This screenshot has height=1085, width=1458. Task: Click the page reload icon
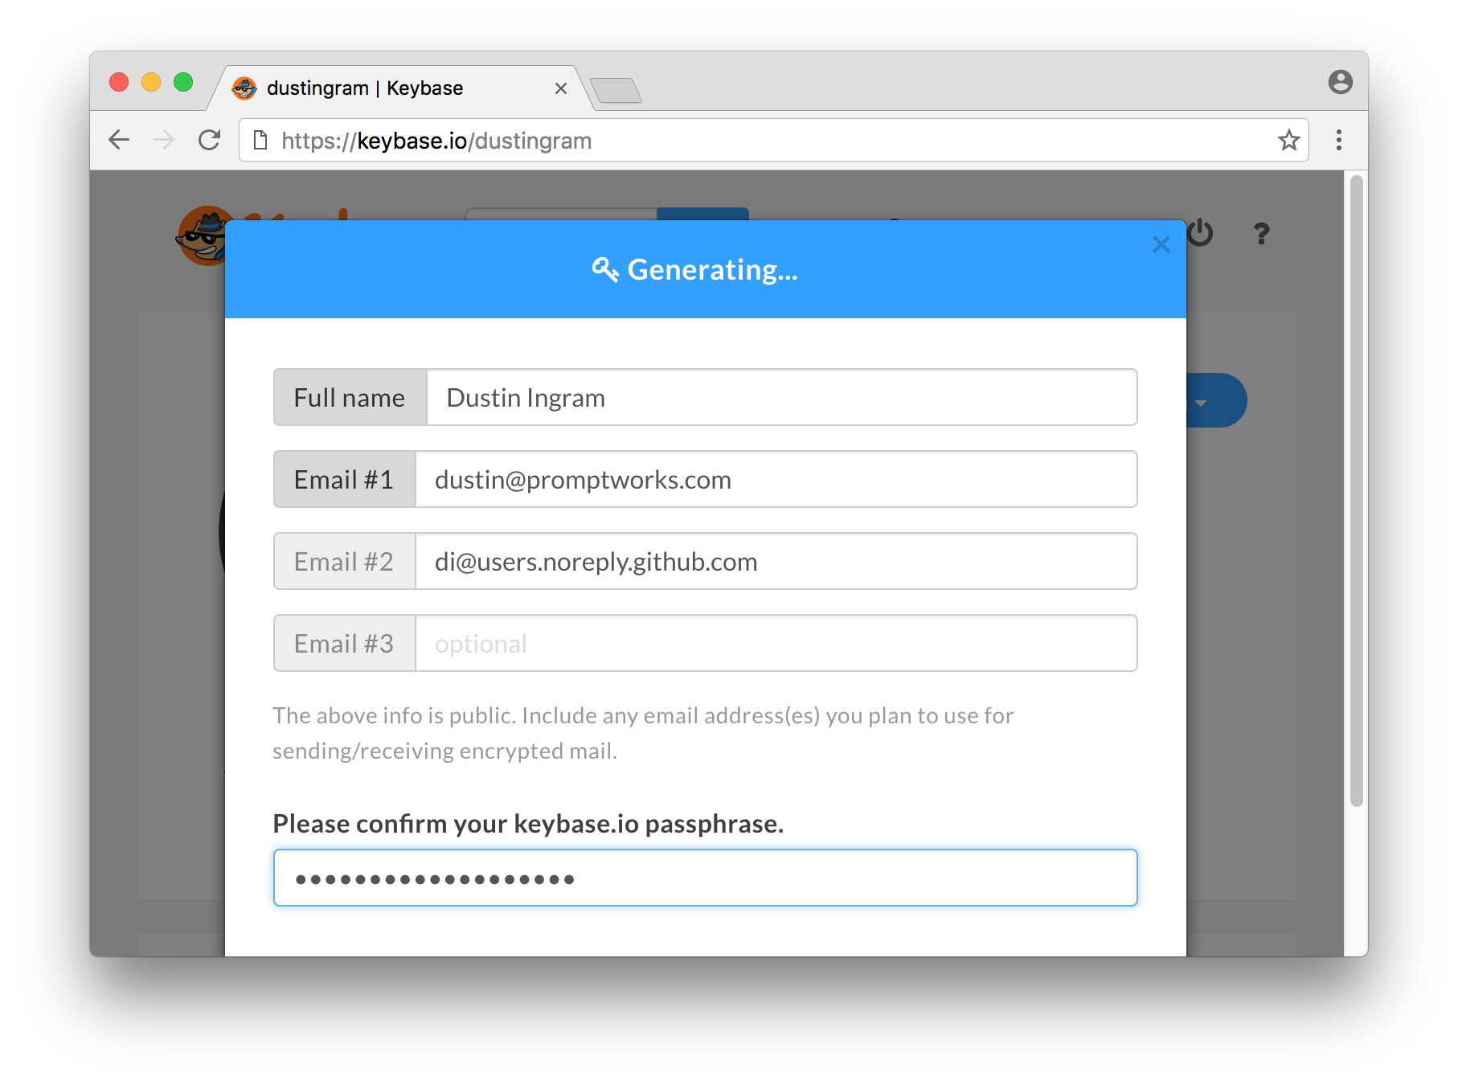[209, 140]
